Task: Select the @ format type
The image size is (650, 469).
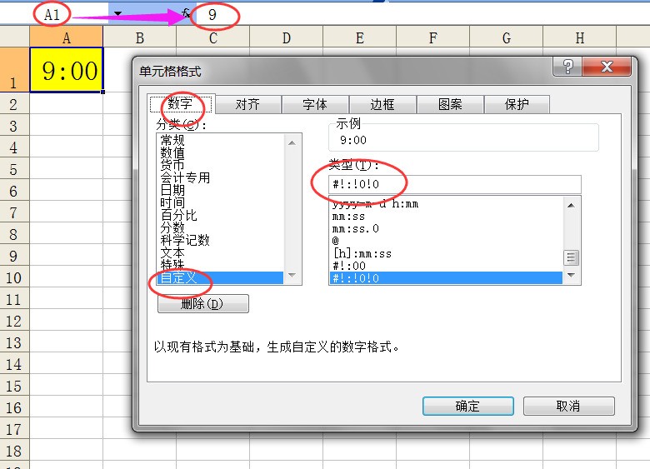Action: click(446, 241)
